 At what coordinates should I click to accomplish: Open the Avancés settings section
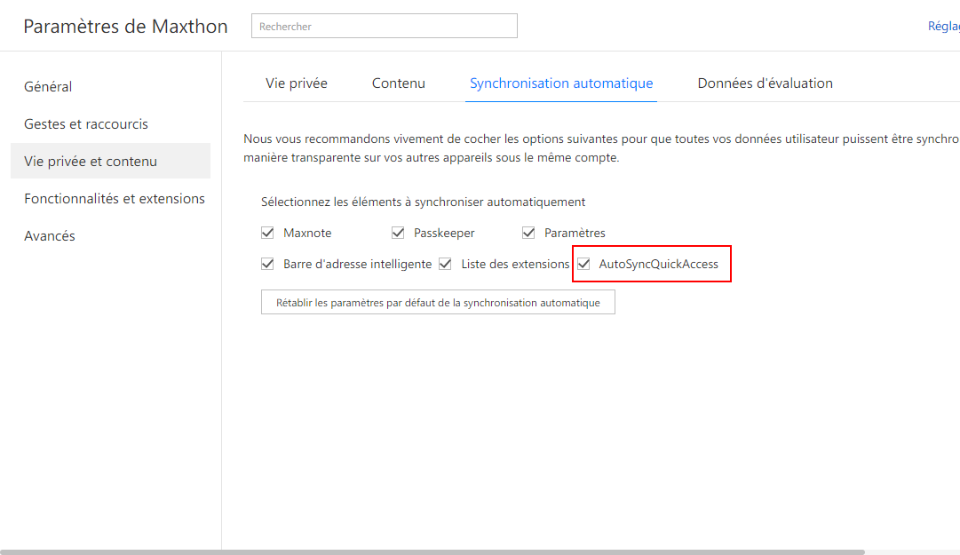(50, 236)
